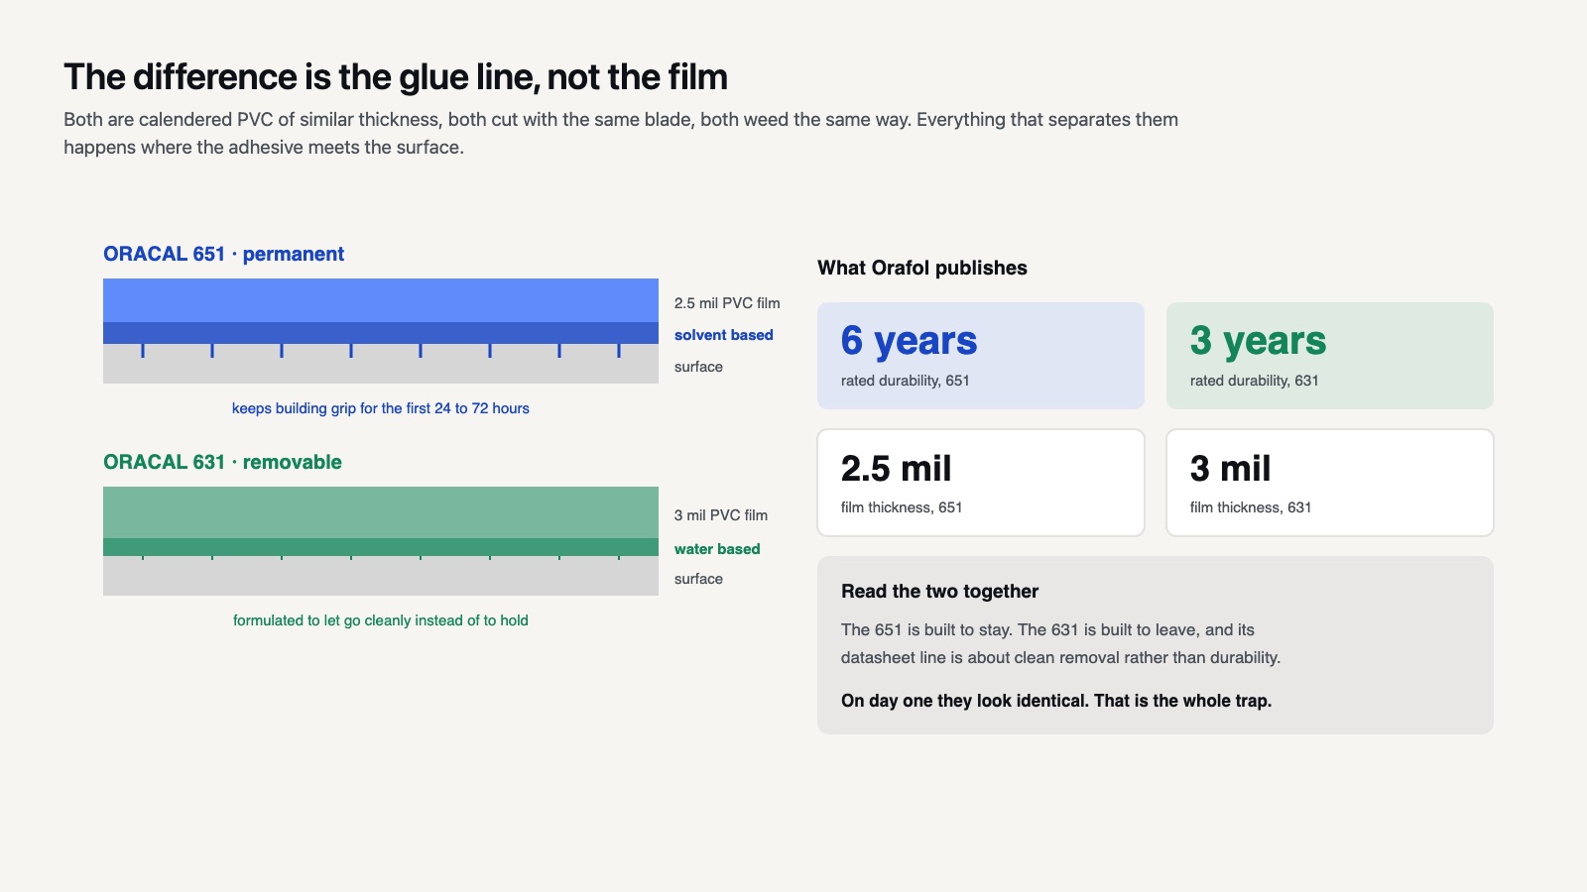Click the '6 years' durability card

(x=981, y=356)
